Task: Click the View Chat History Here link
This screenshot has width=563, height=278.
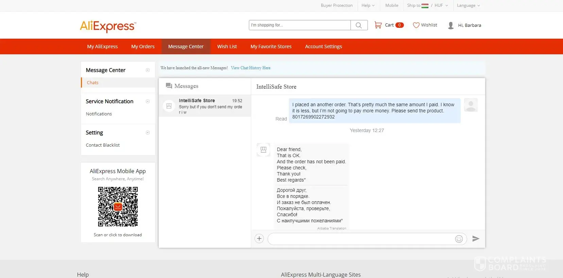Action: pos(251,68)
